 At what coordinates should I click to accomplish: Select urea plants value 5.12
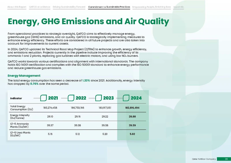coord(77,134)
